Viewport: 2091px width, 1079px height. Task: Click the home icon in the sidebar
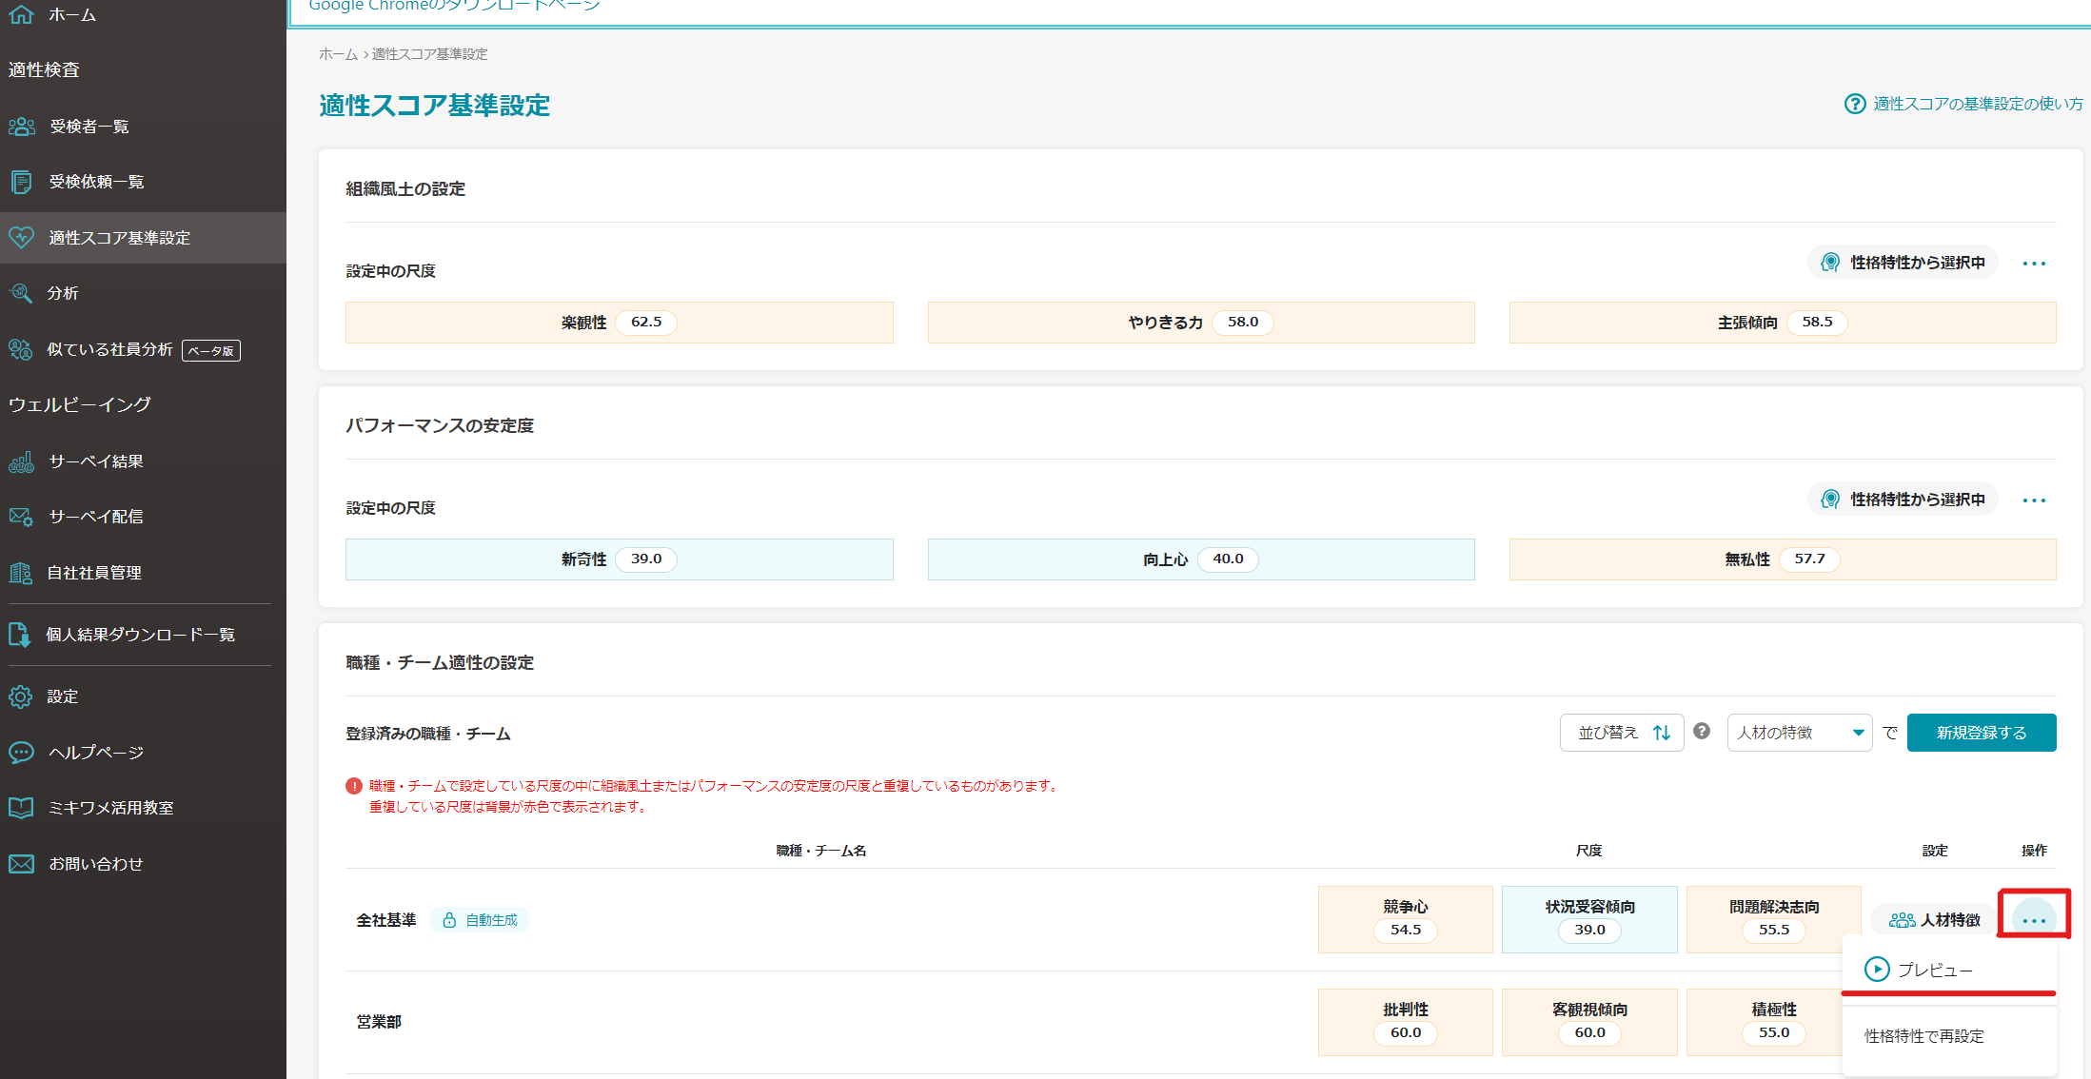pyautogui.click(x=21, y=14)
